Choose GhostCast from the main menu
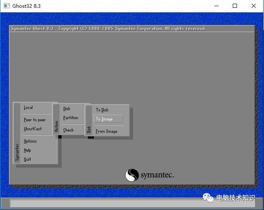Screen dimensions: 264x210 [x=33, y=129]
